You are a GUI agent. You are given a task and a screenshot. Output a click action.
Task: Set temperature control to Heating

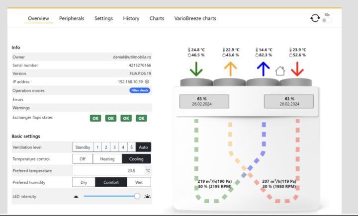107,159
